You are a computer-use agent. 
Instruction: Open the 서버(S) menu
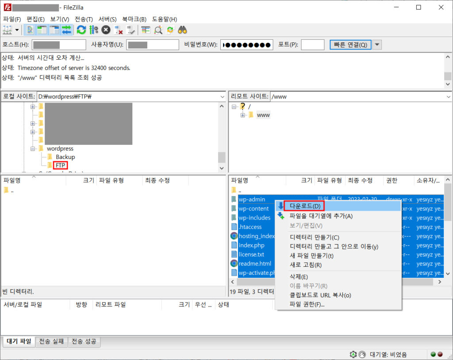(x=107, y=19)
